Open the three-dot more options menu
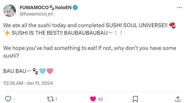 click(179, 8)
